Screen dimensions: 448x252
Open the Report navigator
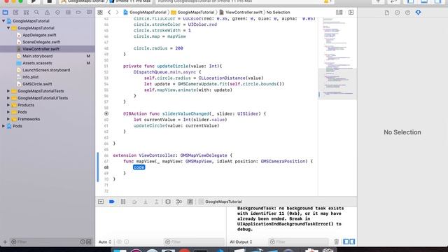[89, 13]
